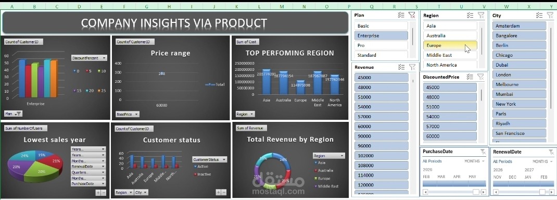Image resolution: width=557 pixels, height=200 pixels.
Task: Select Enterprise in Plan slicer
Action: 381,35
